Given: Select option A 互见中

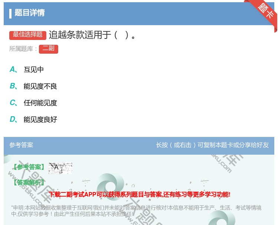Looking at the screenshot, I should [27, 70].
